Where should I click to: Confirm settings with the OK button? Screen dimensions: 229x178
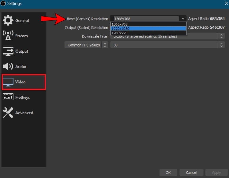point(168,172)
